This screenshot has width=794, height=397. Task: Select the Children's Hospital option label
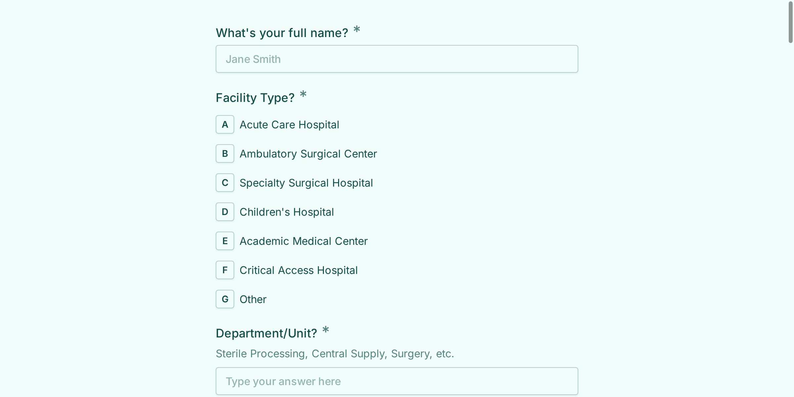287,212
